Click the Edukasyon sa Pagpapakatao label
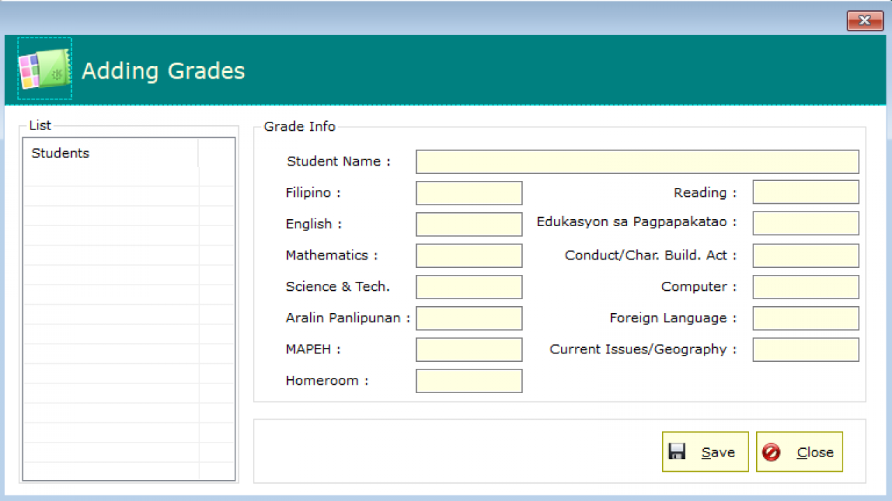Screen dimensions: 892x501 [636, 222]
